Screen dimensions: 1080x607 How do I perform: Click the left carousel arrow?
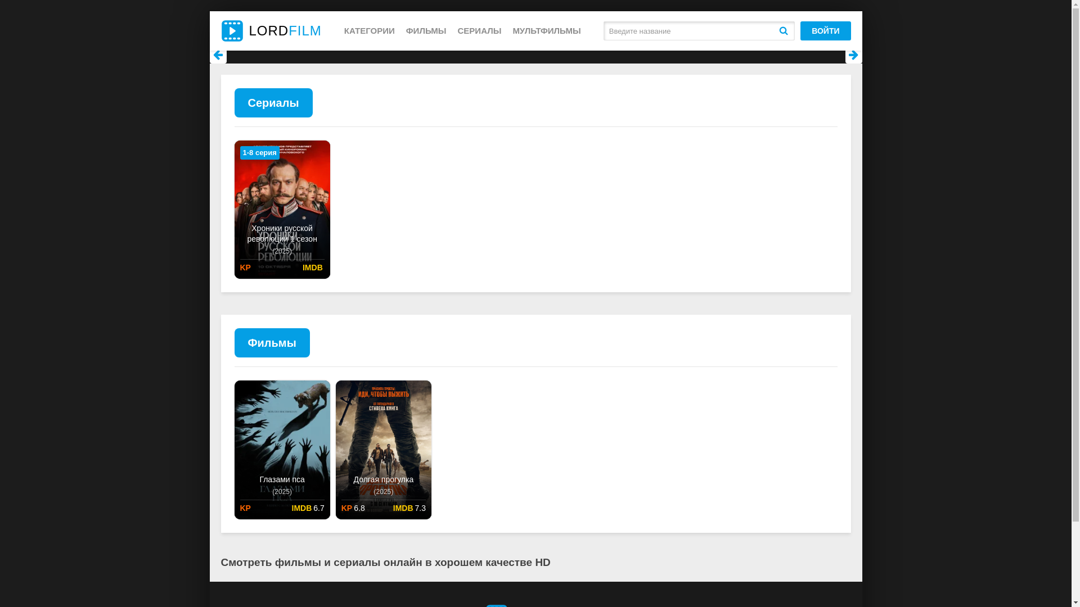(218, 55)
